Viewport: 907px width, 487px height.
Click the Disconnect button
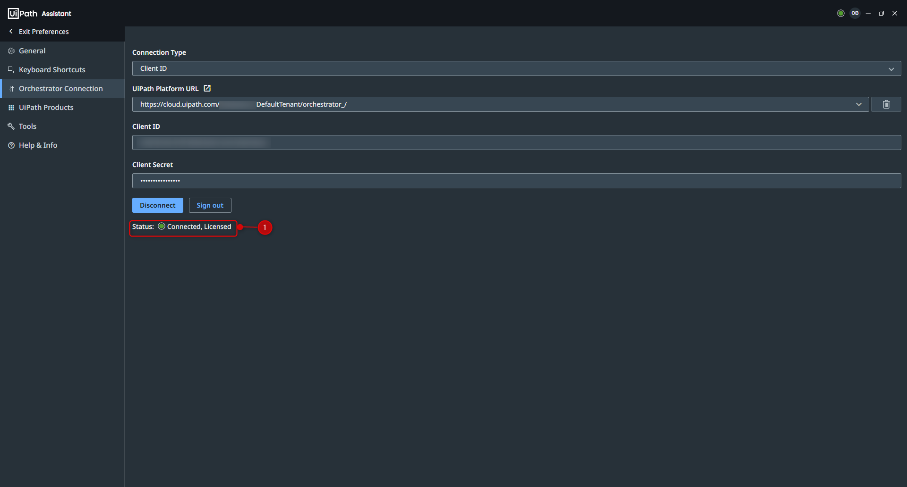coord(158,205)
